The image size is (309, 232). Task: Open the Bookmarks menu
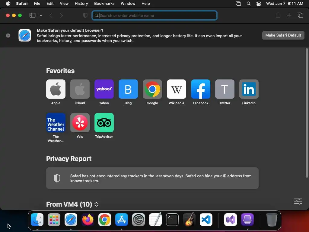coord(104,3)
